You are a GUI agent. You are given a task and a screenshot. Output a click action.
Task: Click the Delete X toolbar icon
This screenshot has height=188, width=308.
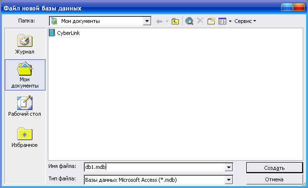[200, 21]
